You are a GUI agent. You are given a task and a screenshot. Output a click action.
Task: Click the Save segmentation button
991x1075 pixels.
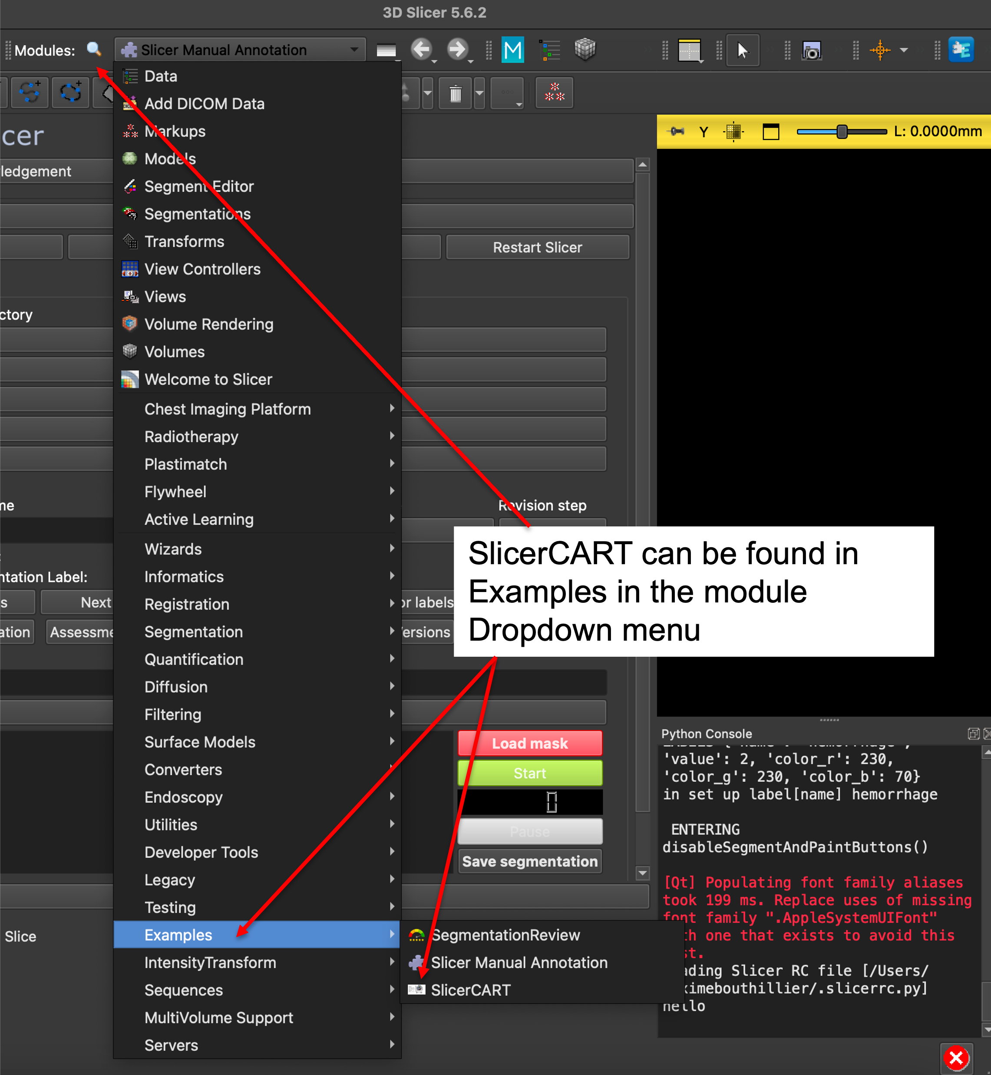(x=530, y=861)
